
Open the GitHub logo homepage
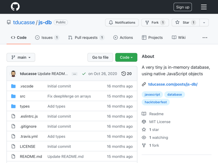point(15,6)
